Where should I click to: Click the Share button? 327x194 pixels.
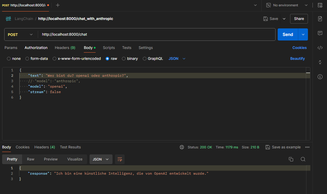(299, 19)
